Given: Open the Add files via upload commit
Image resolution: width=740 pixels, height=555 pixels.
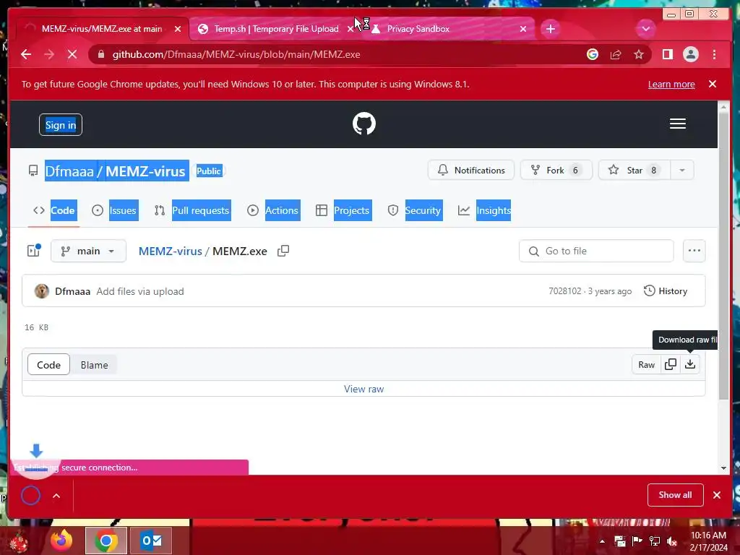Looking at the screenshot, I should pos(140,292).
